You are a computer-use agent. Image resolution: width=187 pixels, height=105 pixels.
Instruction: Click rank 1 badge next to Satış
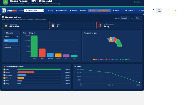click(x=5, y=70)
